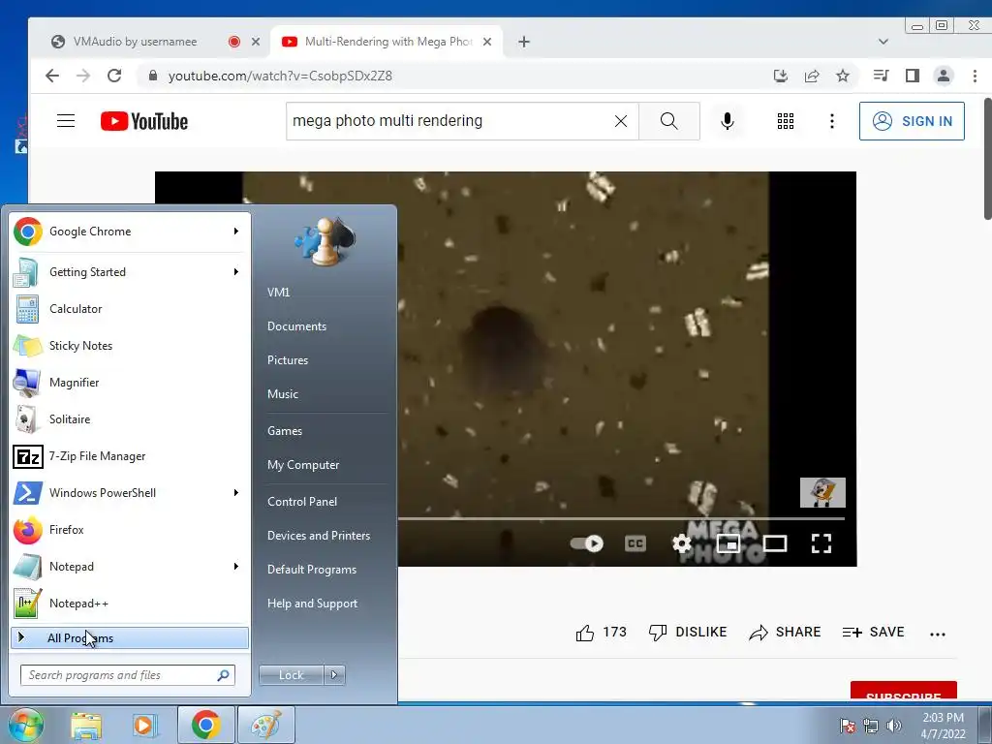The width and height of the screenshot is (992, 744).
Task: Open Chrome tab search dropdown
Action: [x=883, y=42]
